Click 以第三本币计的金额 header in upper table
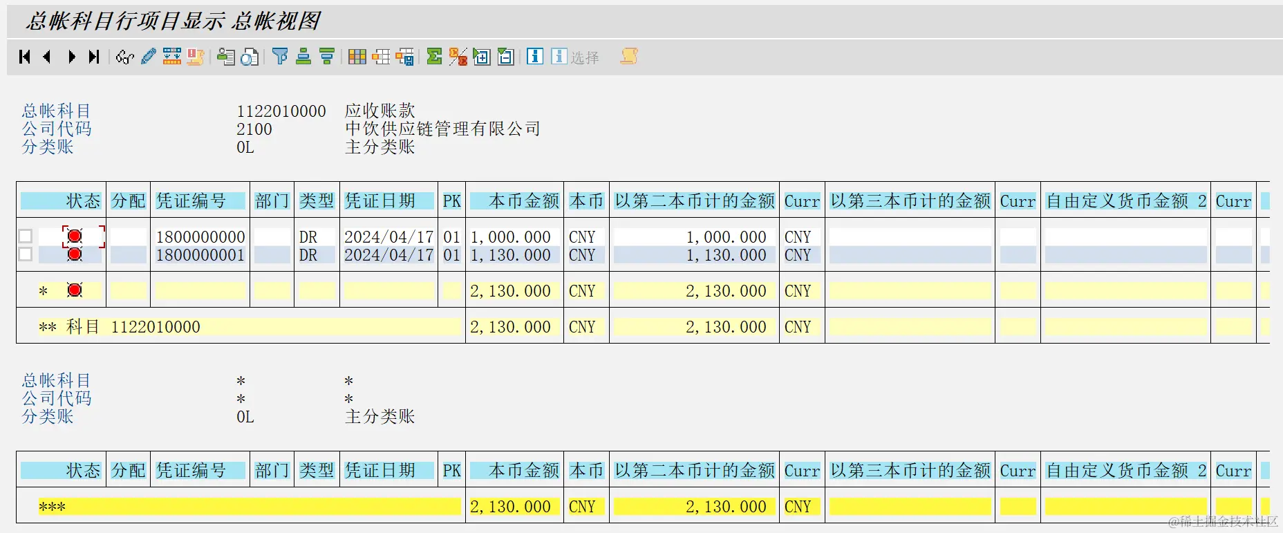Viewport: 1283px width, 533px height. (910, 201)
